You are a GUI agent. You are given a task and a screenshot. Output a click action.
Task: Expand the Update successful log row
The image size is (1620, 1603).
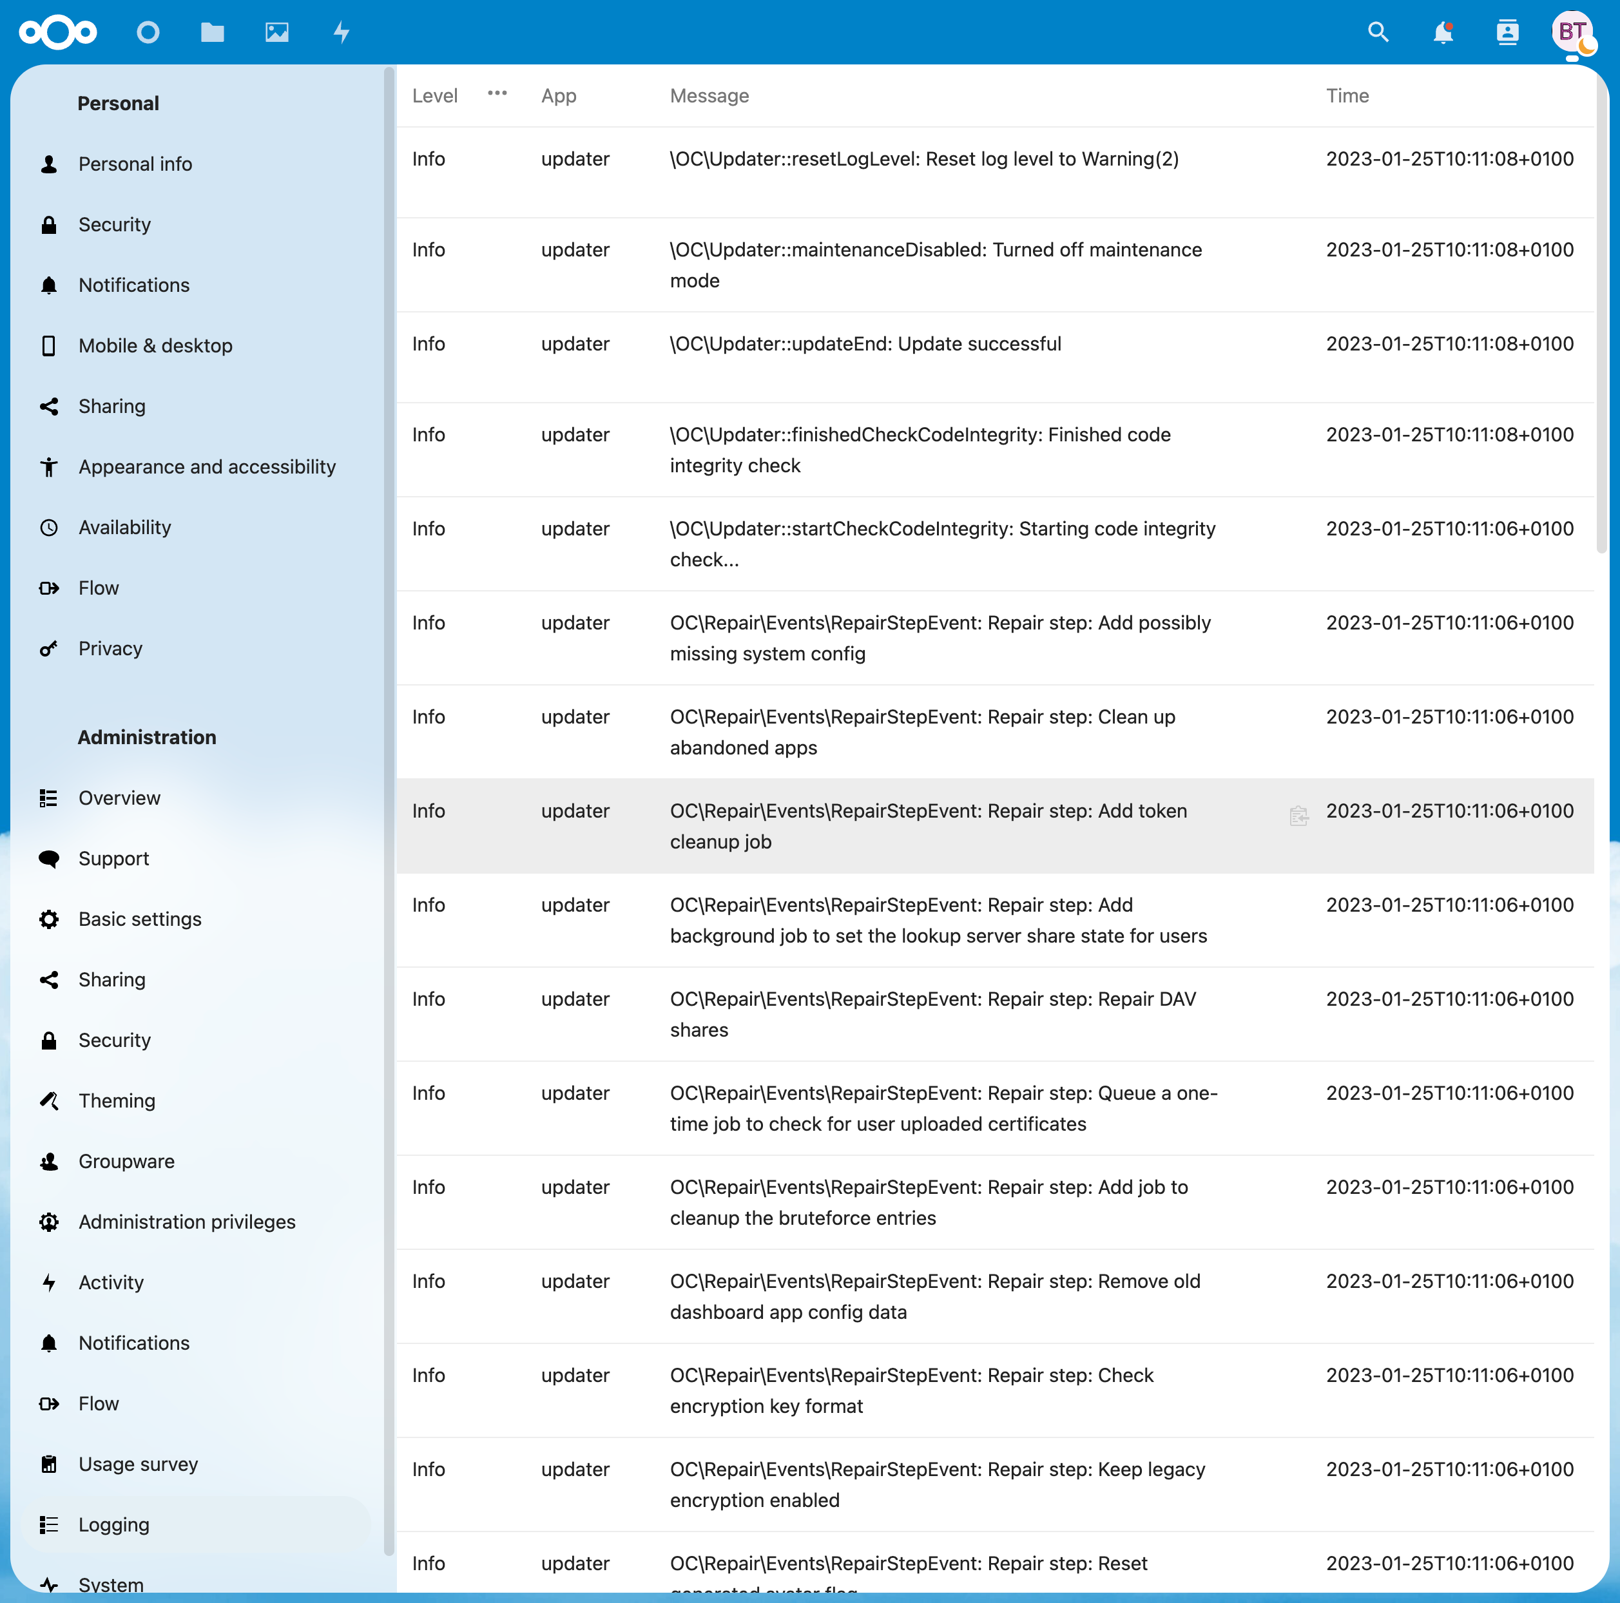tap(865, 344)
